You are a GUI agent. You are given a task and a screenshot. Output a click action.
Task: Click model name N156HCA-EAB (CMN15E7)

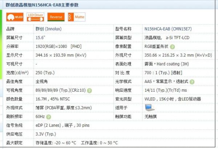click(168, 29)
